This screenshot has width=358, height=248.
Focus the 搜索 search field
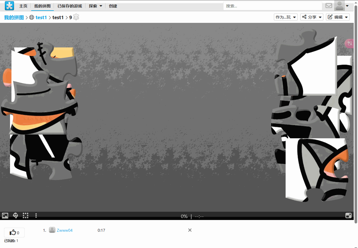(273, 6)
